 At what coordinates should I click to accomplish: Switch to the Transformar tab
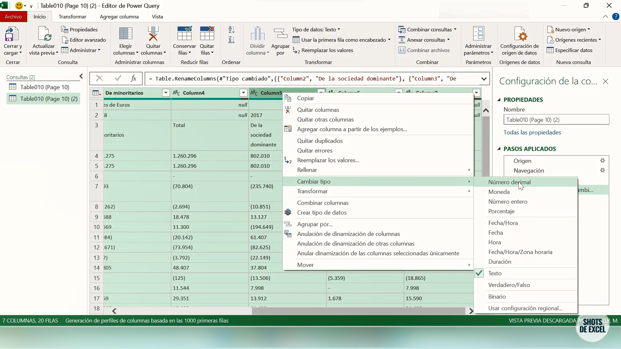(72, 17)
